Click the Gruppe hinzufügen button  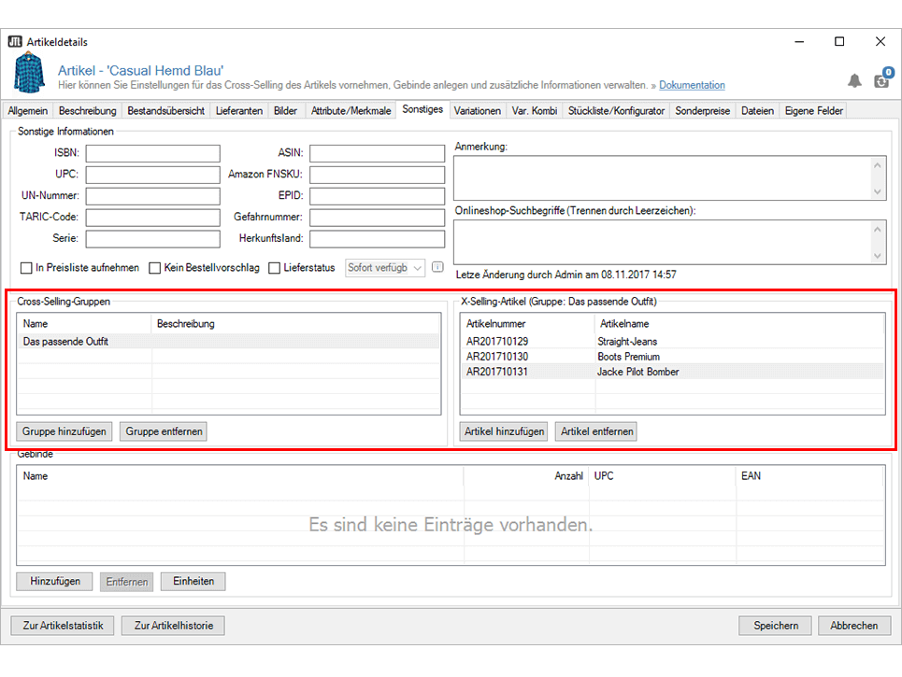64,431
